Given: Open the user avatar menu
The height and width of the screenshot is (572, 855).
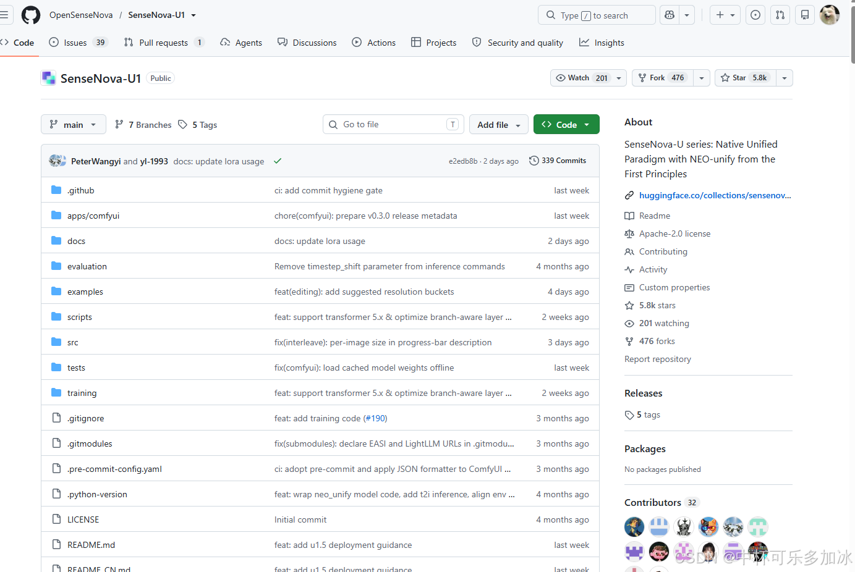Looking at the screenshot, I should click(830, 15).
